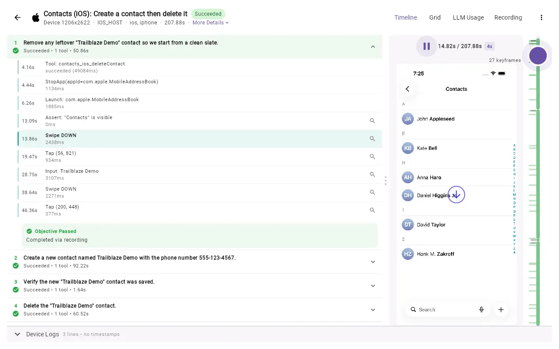Viewport: 559px width, 349px height.
Task: Select the StopApp com.apple.MobileAddressBook step
Action: pyautogui.click(x=200, y=85)
